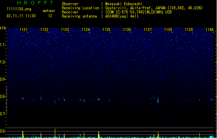217x138 pixels.
Task: Click the 0.8 kHz axis label
Action: 3,97
